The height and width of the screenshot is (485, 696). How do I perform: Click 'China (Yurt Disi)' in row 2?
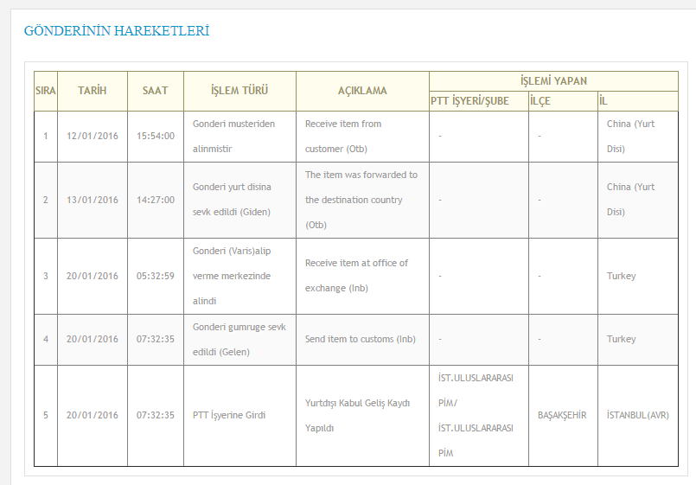coord(638,200)
